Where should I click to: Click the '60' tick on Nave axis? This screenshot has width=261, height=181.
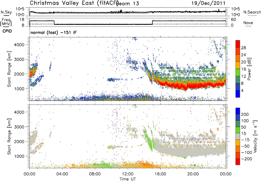234,20
